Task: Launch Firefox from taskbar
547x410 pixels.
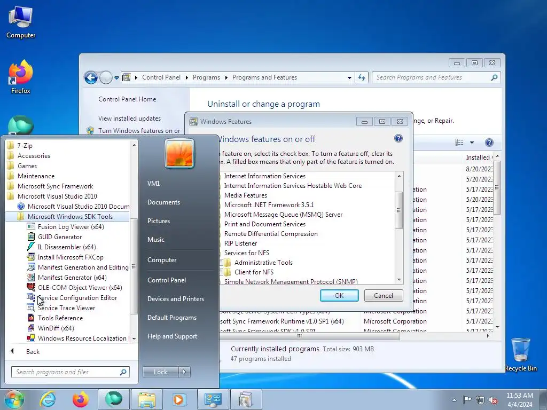Action: coord(80,399)
